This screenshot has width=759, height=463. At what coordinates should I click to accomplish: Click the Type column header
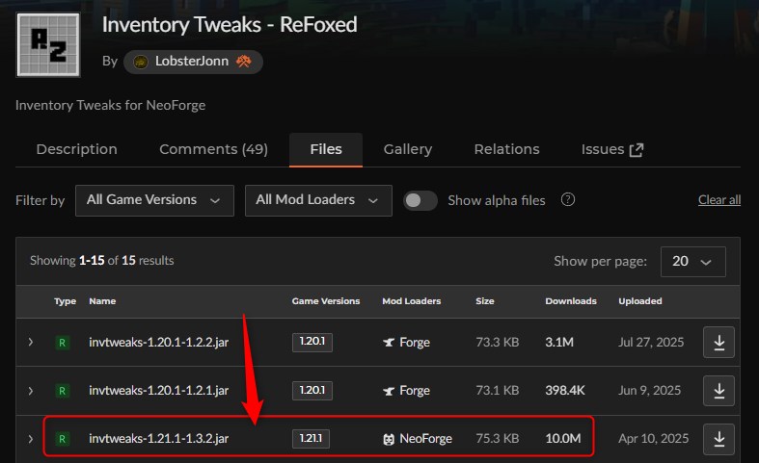click(x=65, y=301)
